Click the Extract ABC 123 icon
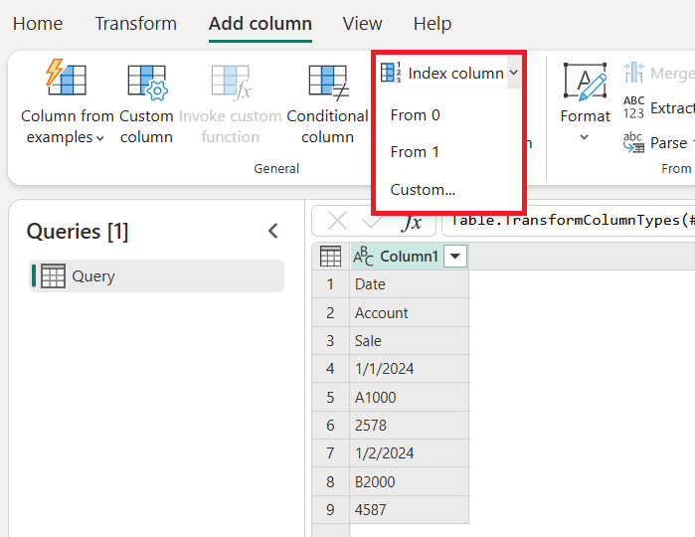695x537 pixels. pos(633,107)
